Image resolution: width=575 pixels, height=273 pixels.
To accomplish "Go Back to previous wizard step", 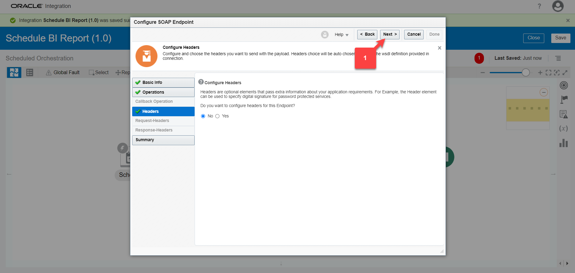I will (367, 34).
